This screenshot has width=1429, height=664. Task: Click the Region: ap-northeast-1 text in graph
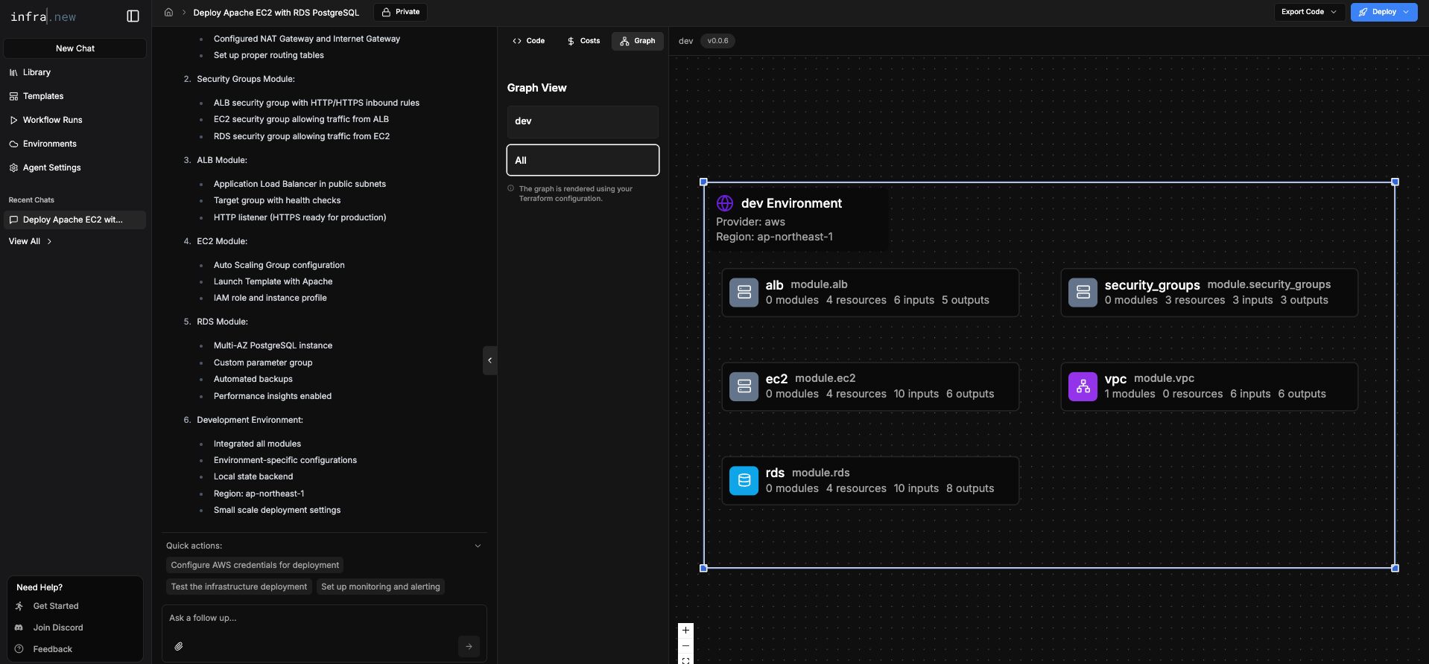(x=774, y=237)
